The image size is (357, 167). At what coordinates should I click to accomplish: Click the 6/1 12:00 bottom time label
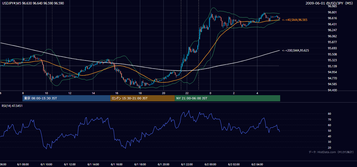click(x=70, y=164)
